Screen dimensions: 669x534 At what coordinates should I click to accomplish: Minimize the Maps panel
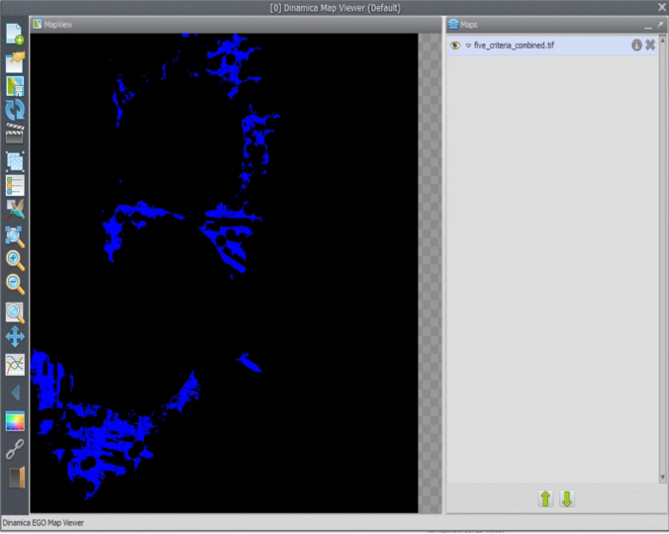click(648, 24)
